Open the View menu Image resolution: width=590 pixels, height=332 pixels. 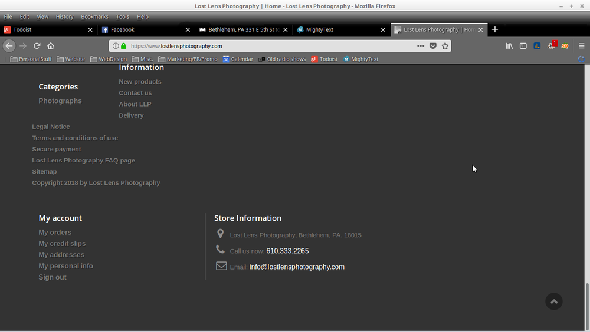click(x=42, y=16)
